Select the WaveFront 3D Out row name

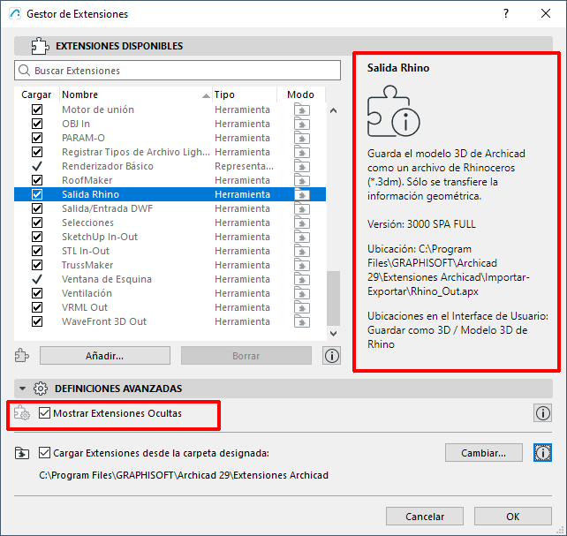tap(104, 321)
